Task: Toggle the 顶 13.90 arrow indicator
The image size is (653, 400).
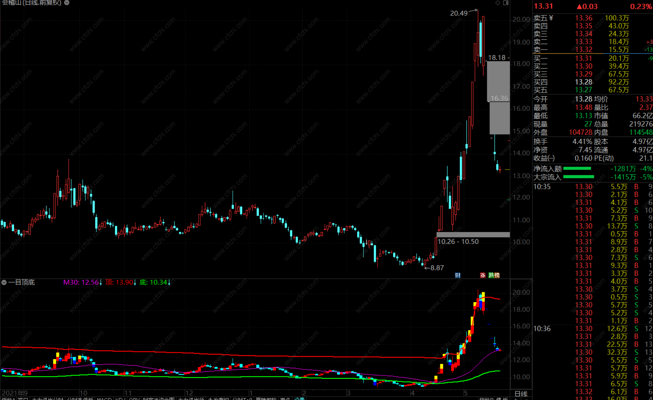Action: coord(135,282)
